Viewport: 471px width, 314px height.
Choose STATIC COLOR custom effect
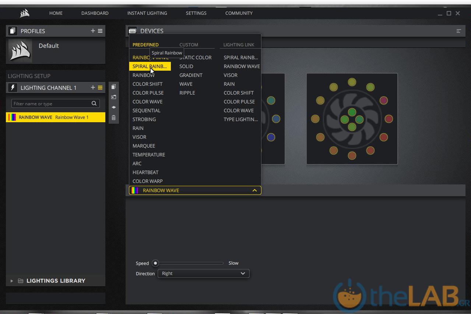(196, 57)
